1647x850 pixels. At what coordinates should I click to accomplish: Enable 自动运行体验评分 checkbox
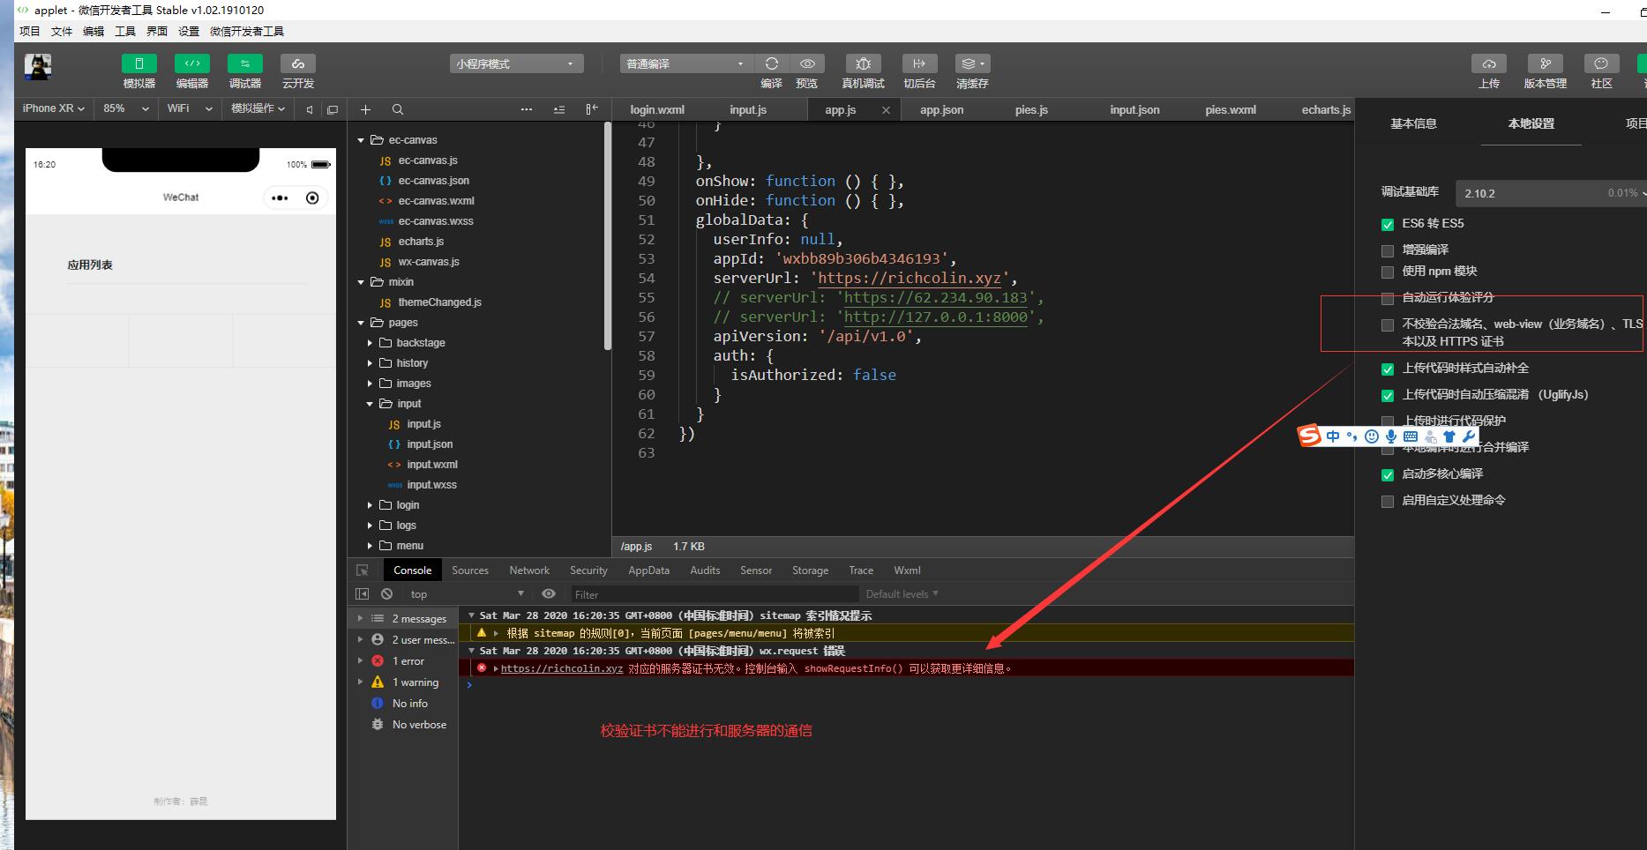pyautogui.click(x=1388, y=298)
